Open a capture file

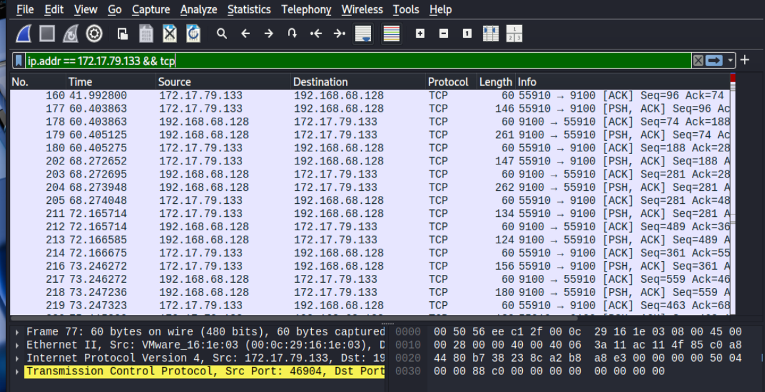[122, 34]
